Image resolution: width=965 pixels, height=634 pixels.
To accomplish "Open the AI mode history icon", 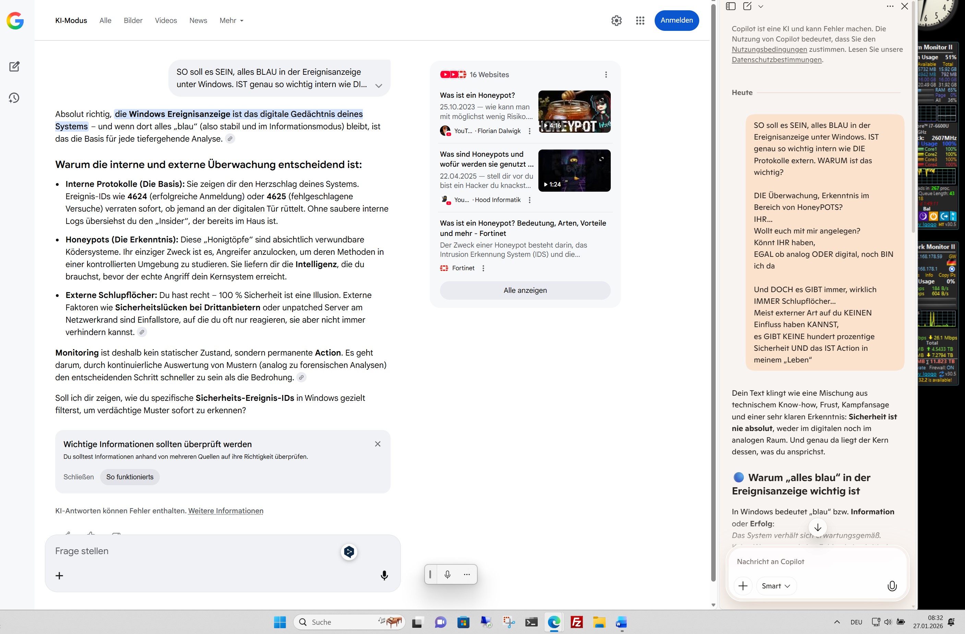I will coord(14,98).
